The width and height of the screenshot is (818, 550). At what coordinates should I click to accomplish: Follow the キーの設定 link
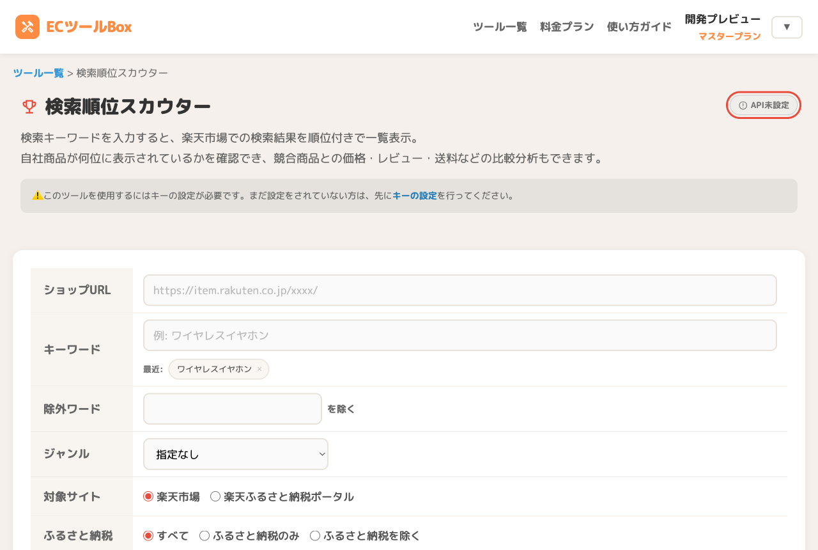415,196
